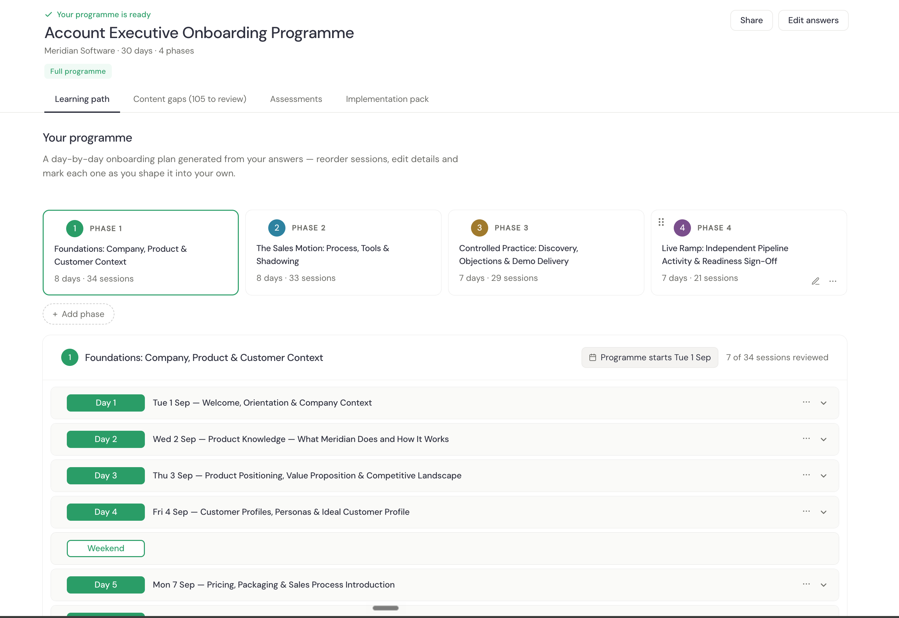Open the Content gaps (105 to review) tab

click(x=190, y=99)
